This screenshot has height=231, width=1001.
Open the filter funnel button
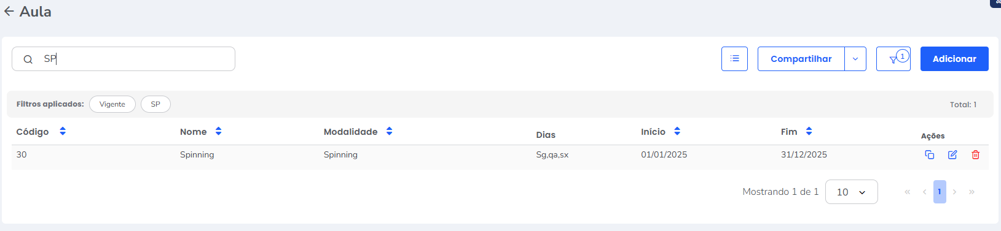893,59
